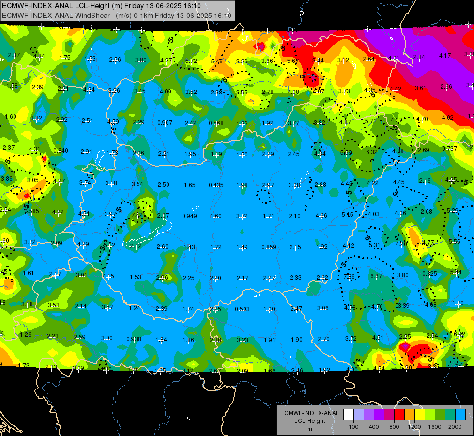This screenshot has height=436, width=474.
Task: Click the wind shear value 0.967
Action: point(165,123)
